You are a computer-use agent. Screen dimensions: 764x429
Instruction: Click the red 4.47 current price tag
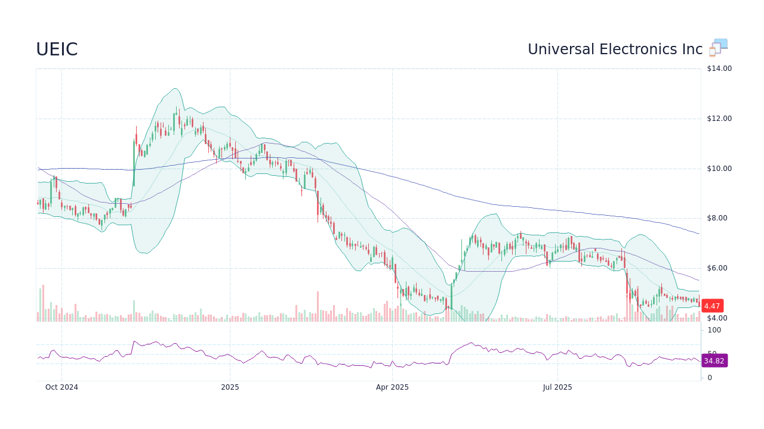[712, 306]
